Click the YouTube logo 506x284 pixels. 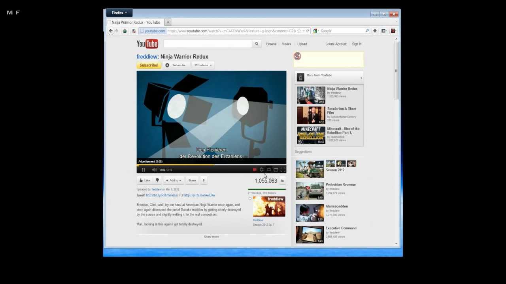(x=147, y=44)
